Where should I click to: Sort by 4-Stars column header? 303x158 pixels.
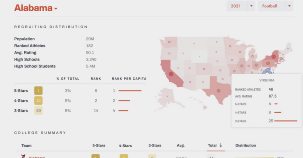tap(125, 146)
